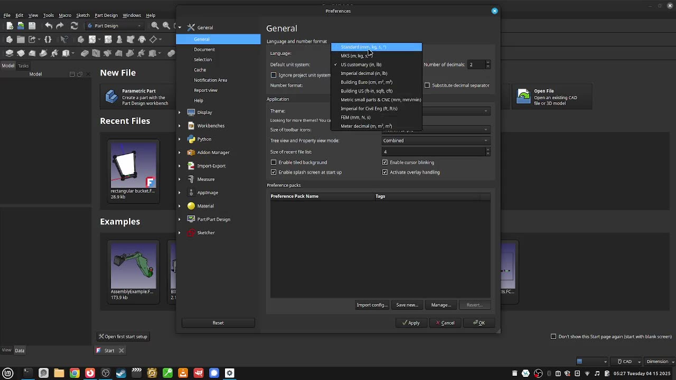Image resolution: width=676 pixels, height=380 pixels.
Task: Click the Fit All magnifier icon
Action: coord(155,25)
